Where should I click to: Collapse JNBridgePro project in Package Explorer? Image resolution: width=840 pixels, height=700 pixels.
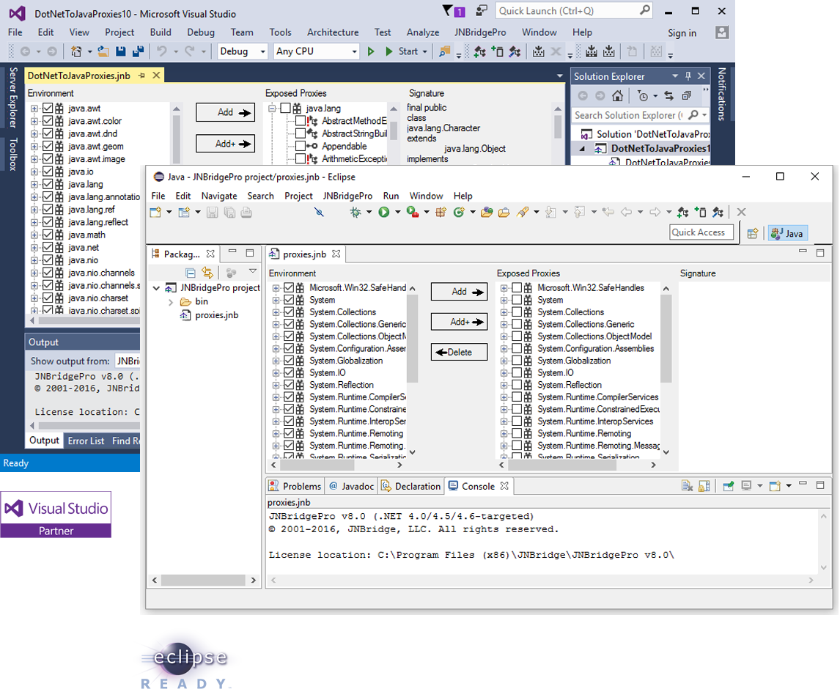(156, 288)
